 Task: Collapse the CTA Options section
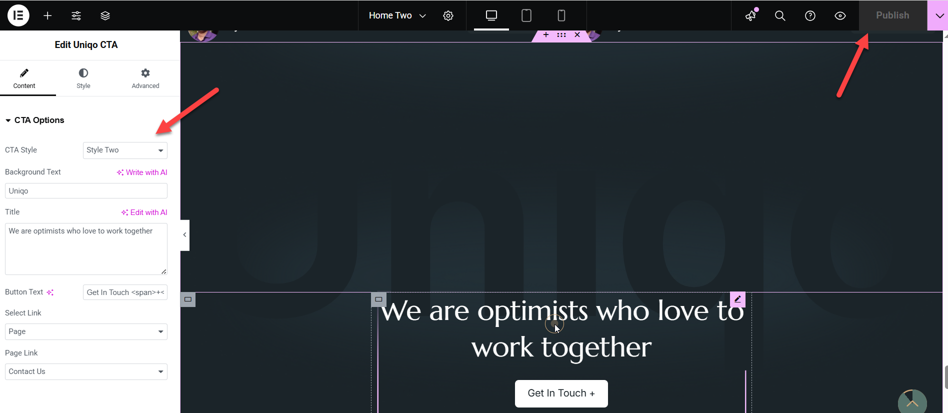35,120
